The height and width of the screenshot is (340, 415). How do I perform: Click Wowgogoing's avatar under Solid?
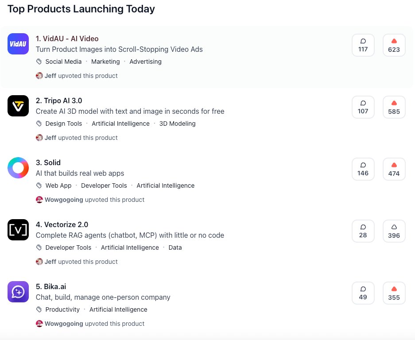(x=39, y=200)
